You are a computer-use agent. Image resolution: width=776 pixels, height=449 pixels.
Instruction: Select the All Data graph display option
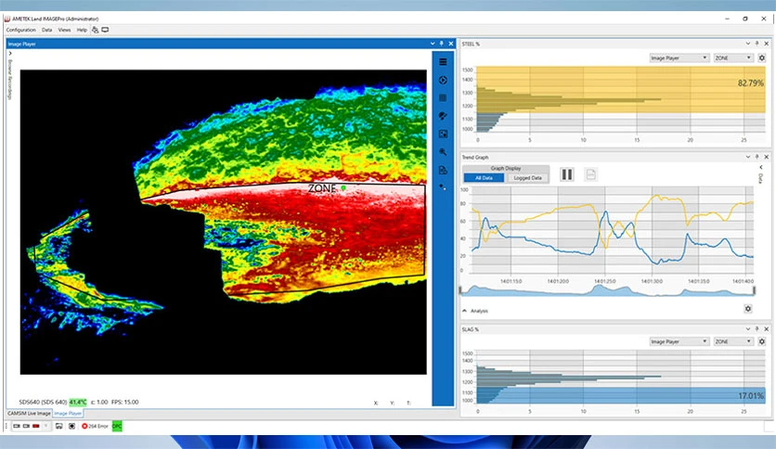point(484,177)
